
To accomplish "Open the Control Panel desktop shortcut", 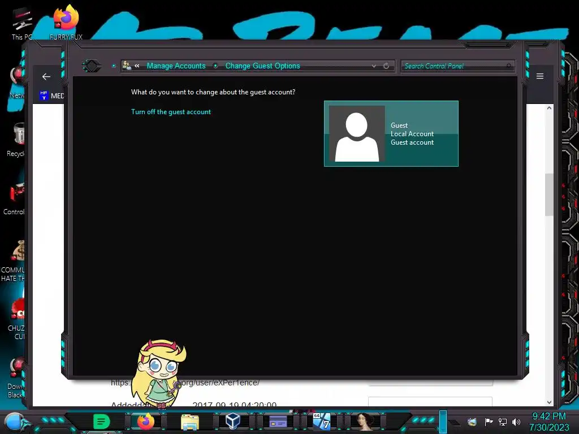I will coord(15,198).
